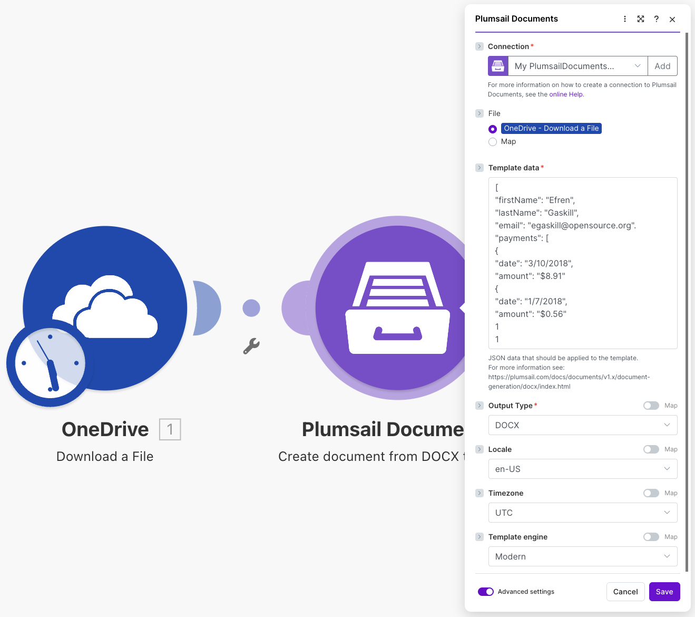Open the Locale en-US dropdown
Screen dimensions: 695x617
[583, 469]
